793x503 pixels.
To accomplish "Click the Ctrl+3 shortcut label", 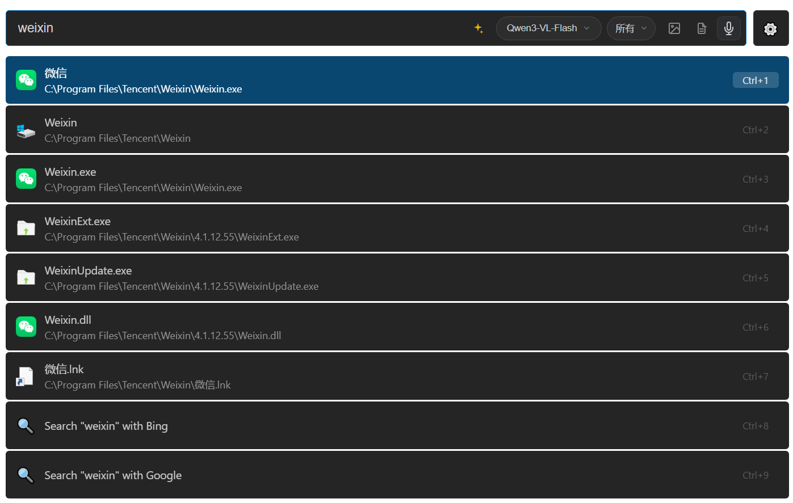I will pyautogui.click(x=756, y=179).
